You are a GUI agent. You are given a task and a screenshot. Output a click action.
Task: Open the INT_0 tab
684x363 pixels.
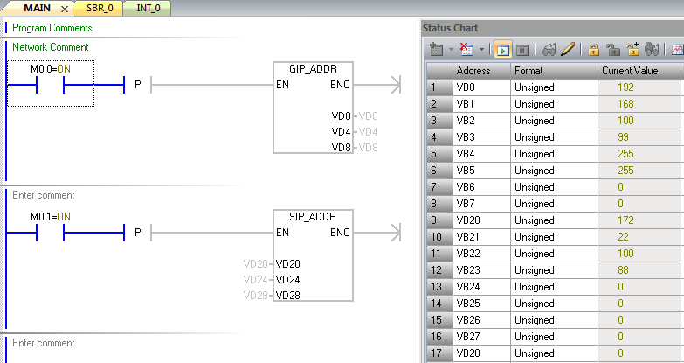[x=148, y=8]
